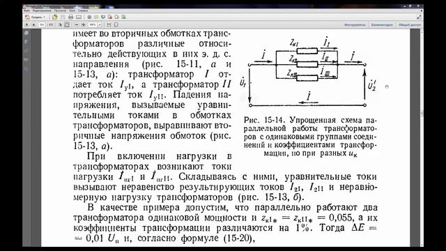This screenshot has width=446, height=251.
Task: Click the read mode expand icon
Action: (x=419, y=17)
